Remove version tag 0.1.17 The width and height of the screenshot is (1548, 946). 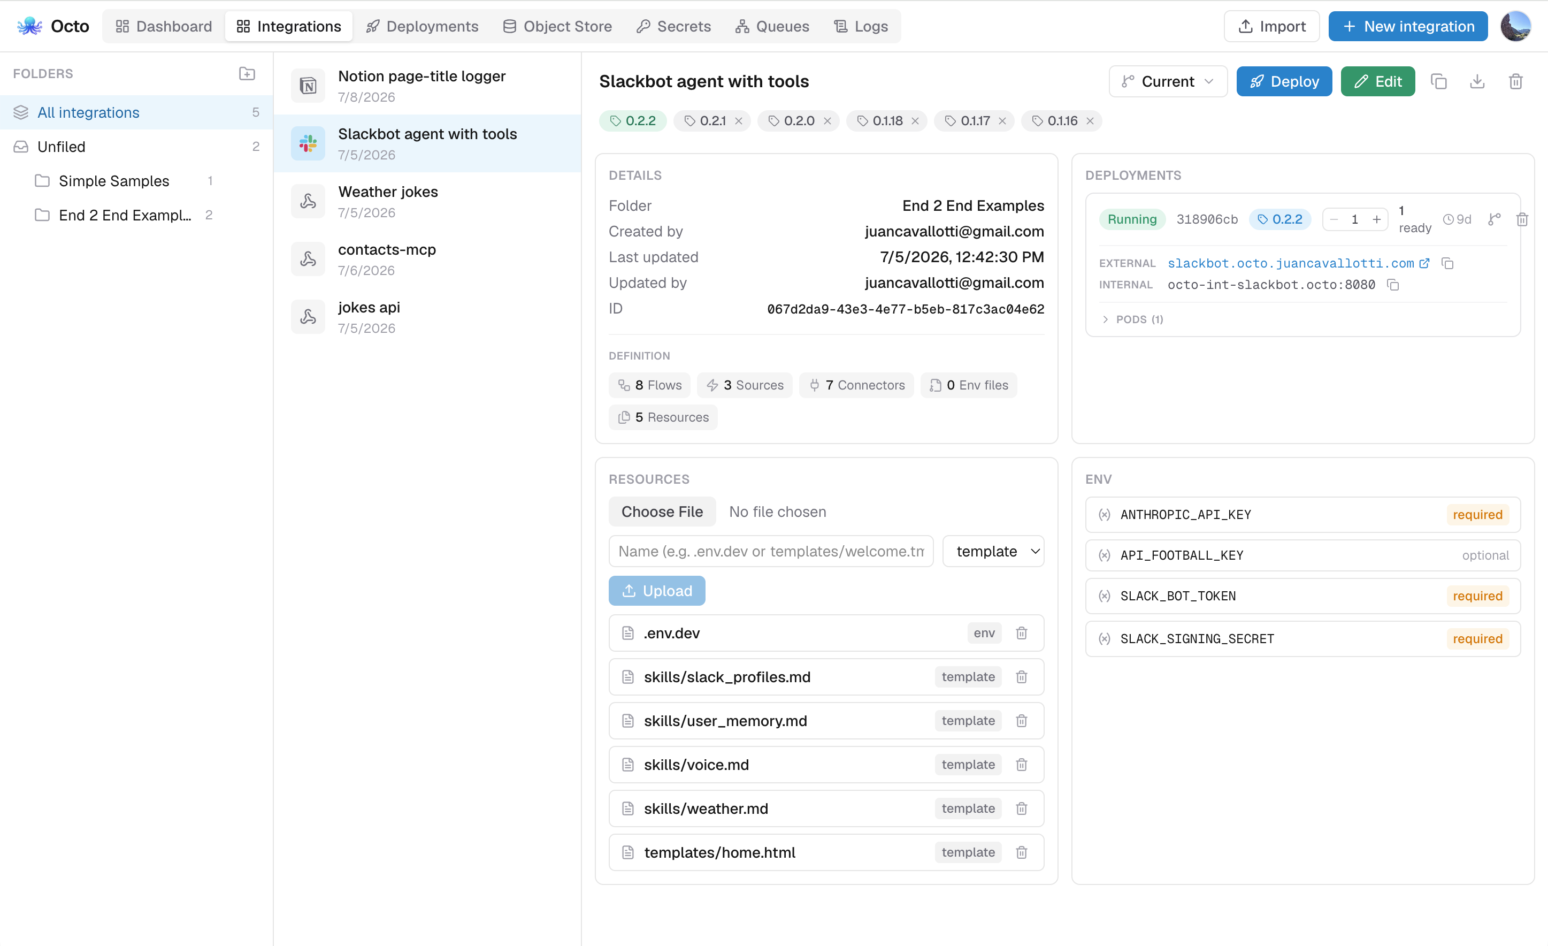(1003, 121)
